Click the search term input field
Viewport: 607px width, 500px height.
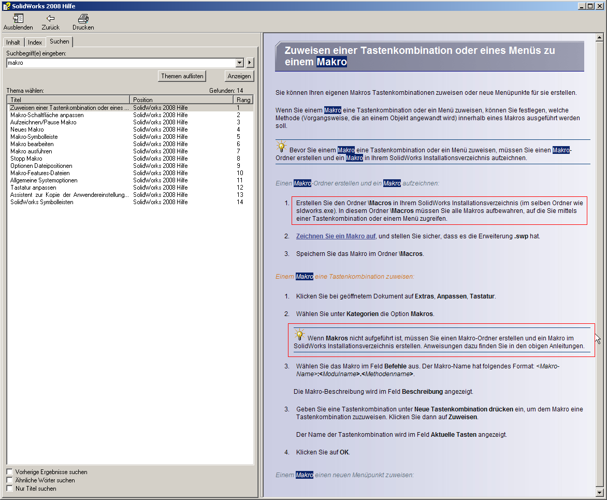(121, 63)
